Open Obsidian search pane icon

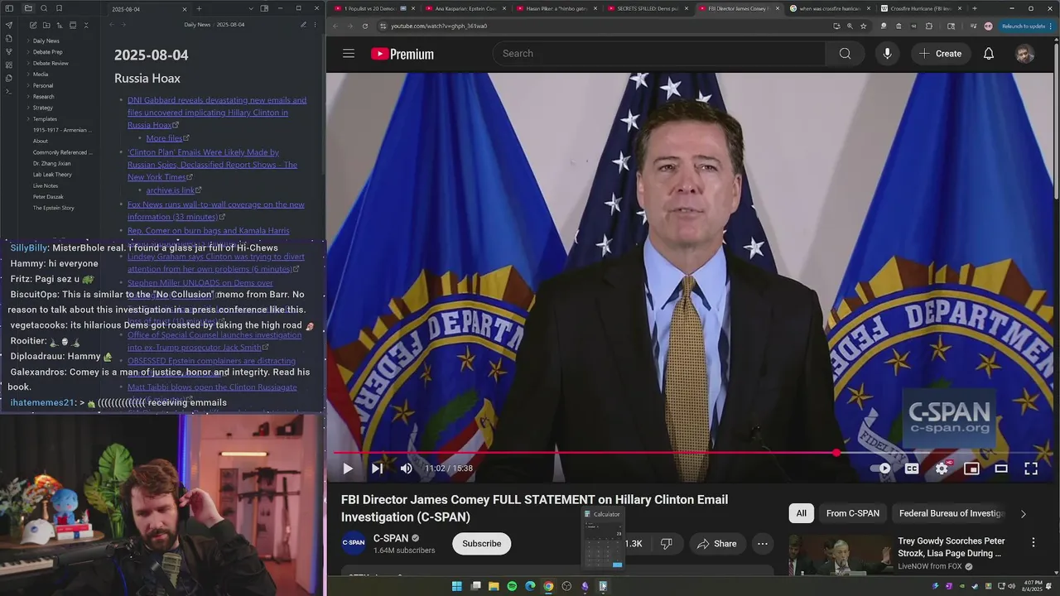pos(43,8)
